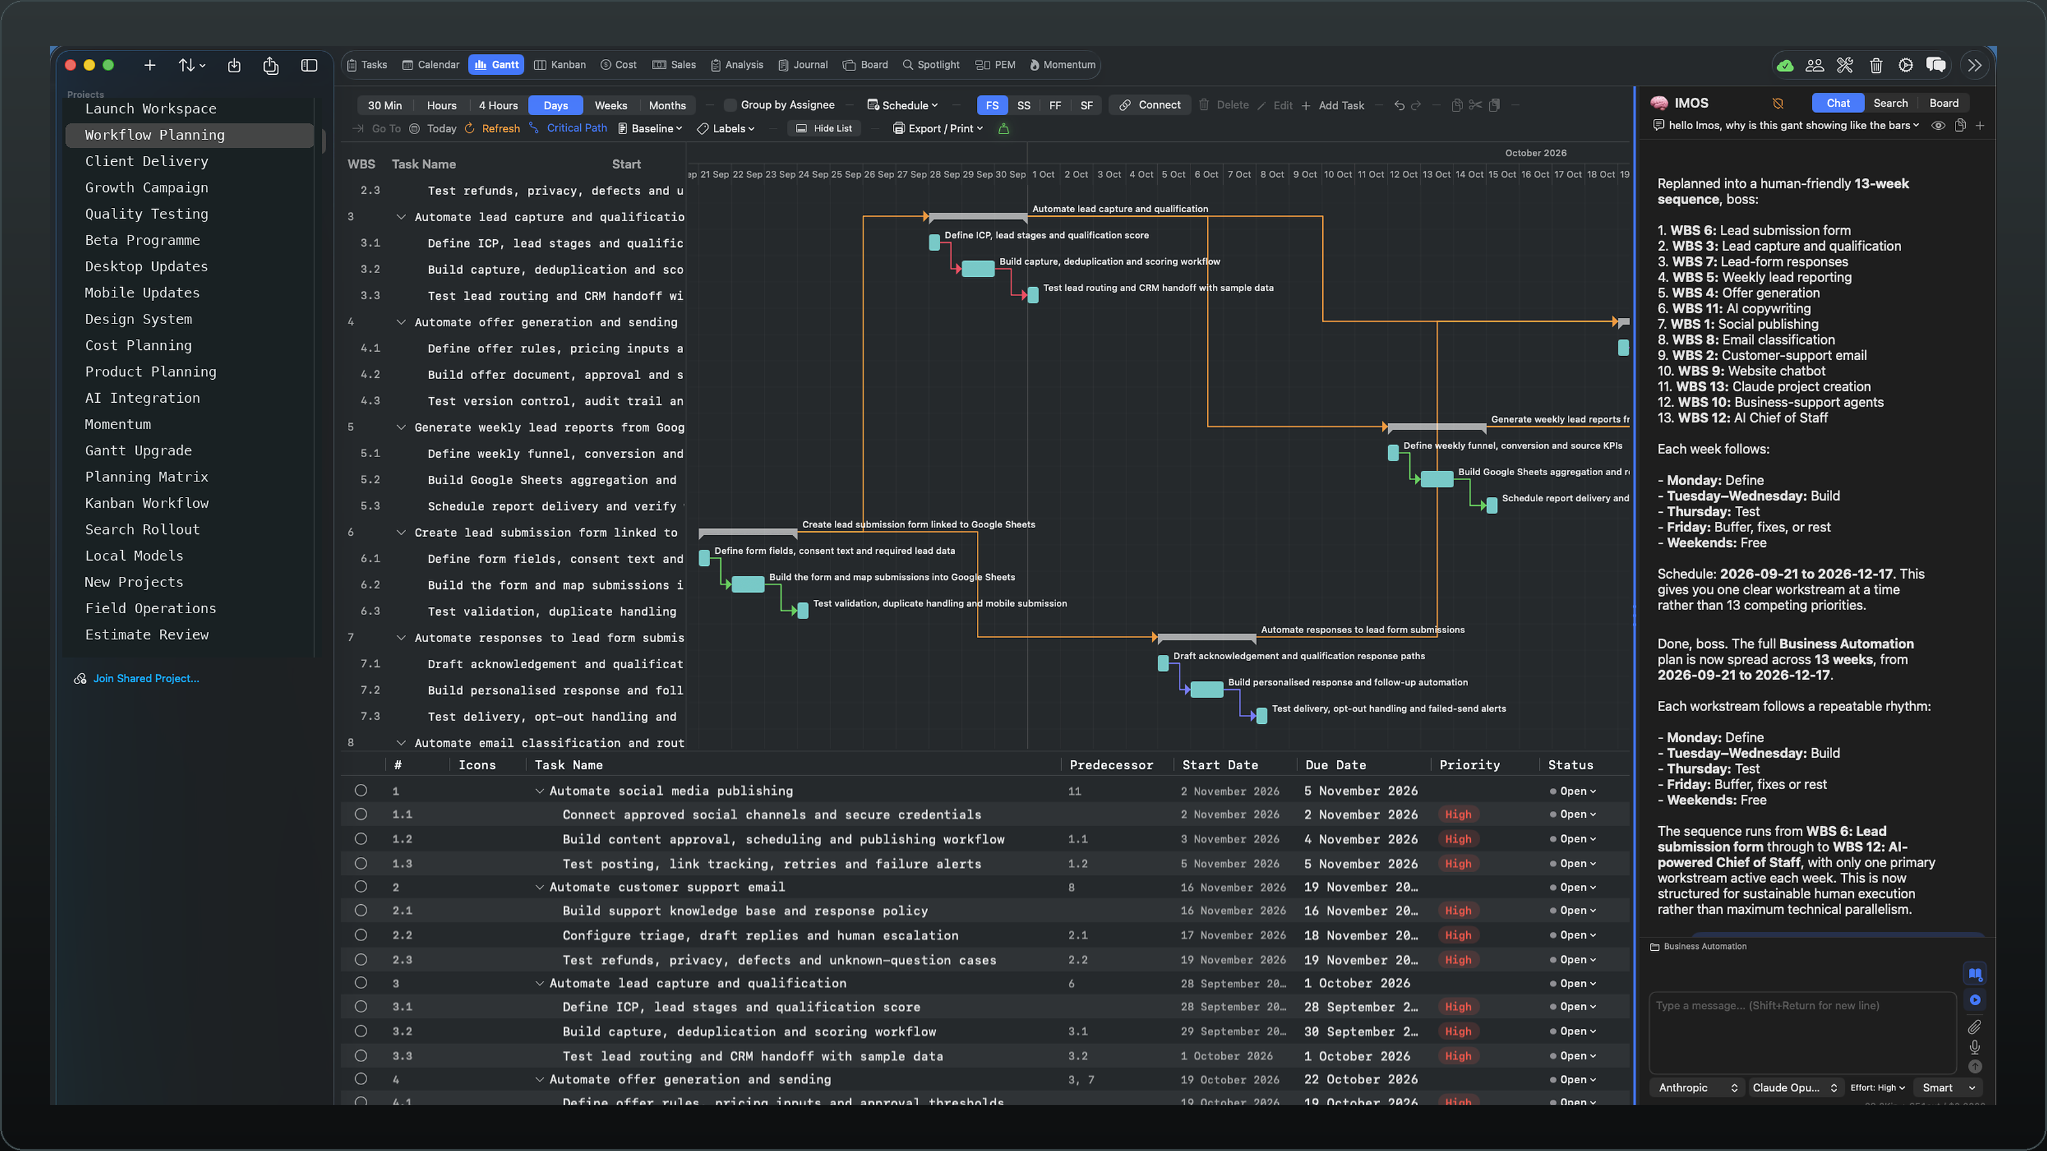
Task: Check the circle for task 3.3 Test lead routing
Action: point(361,1056)
